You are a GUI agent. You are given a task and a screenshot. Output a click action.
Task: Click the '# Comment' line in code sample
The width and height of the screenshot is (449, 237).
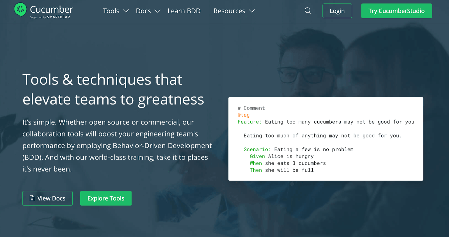click(x=251, y=108)
